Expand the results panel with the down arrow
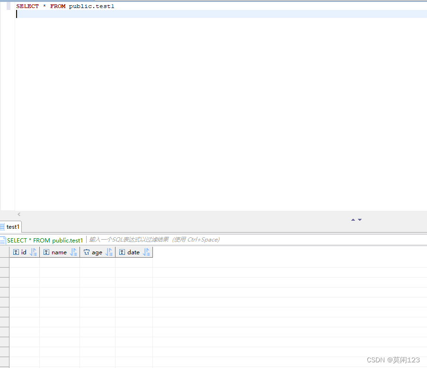Viewport: 427px width, 368px height. pyautogui.click(x=359, y=220)
